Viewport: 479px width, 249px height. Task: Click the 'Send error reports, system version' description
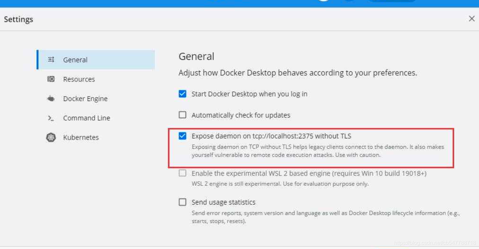(326, 217)
